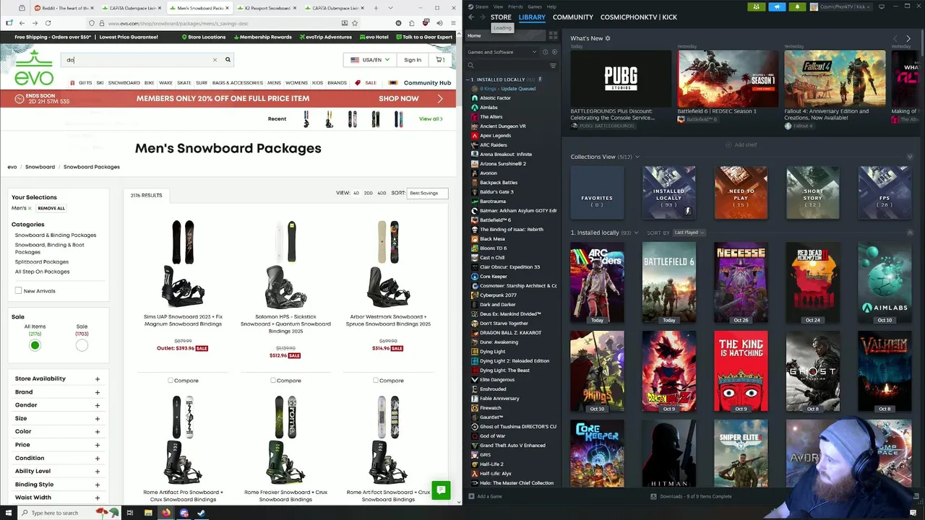Open the green chat widget on evo

(x=441, y=490)
